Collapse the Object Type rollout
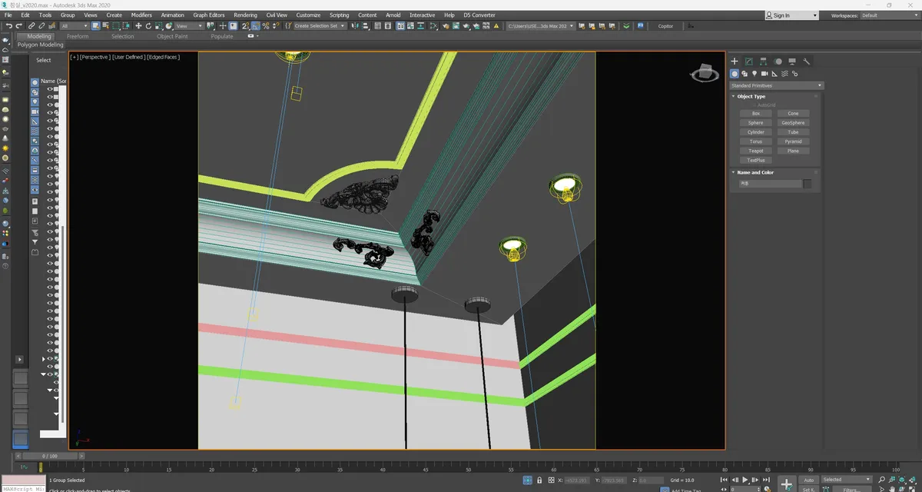The width and height of the screenshot is (922, 492). 751,97
